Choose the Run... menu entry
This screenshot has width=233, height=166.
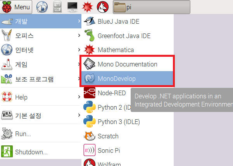point(41,133)
